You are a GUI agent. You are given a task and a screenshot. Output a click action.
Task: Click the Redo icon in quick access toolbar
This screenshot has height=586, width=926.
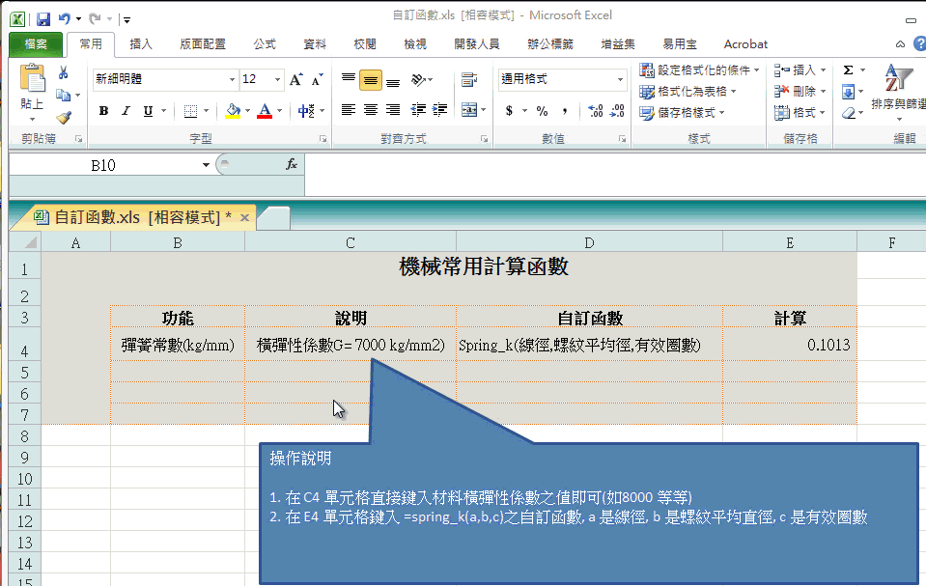(x=95, y=19)
